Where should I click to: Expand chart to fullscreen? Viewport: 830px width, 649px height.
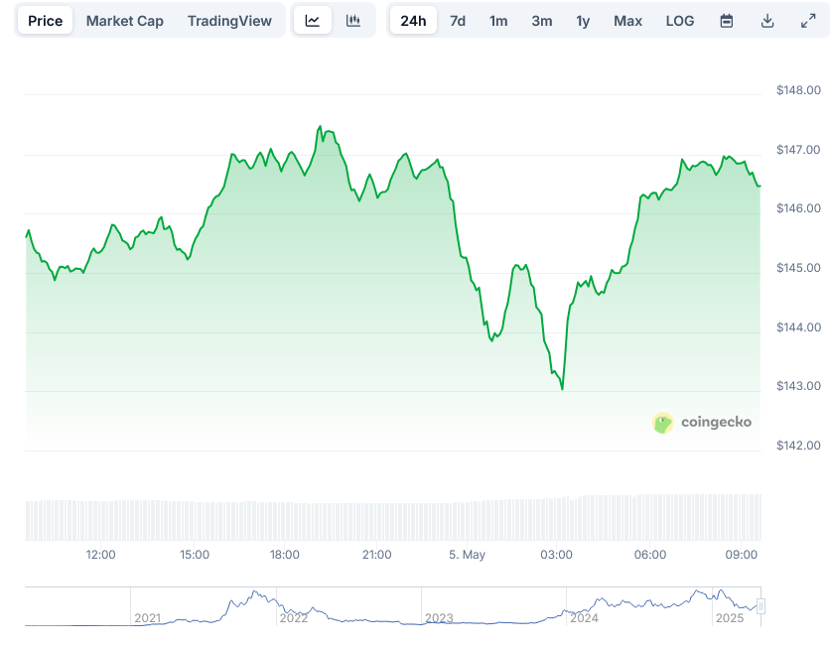[x=807, y=21]
